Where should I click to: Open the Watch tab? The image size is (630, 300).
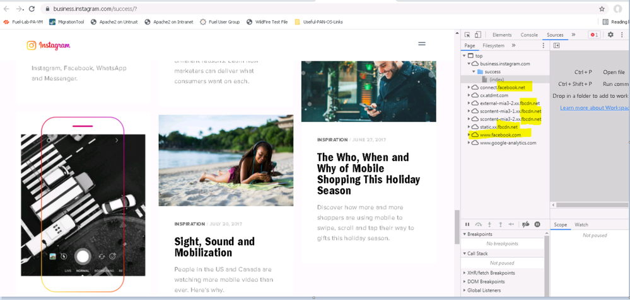(581, 225)
